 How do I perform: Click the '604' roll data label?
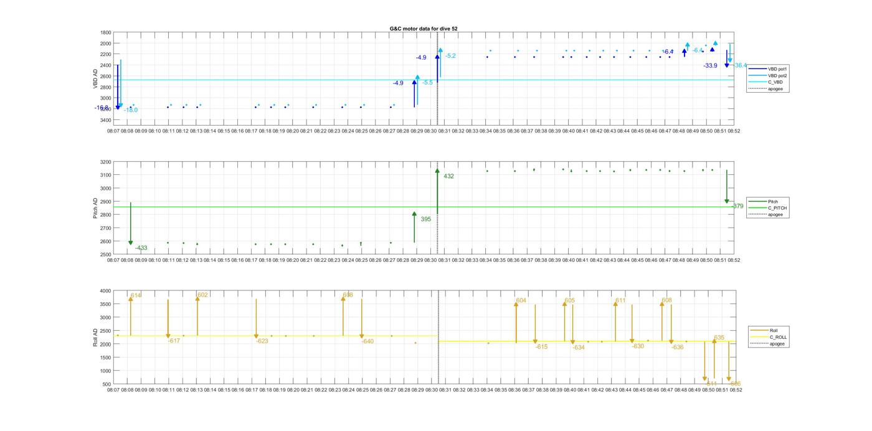click(521, 300)
